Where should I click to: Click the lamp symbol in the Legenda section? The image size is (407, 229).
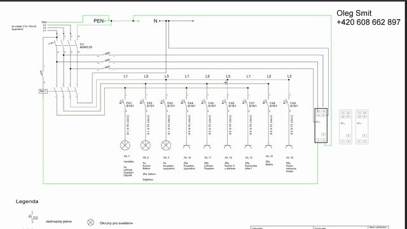(90, 222)
